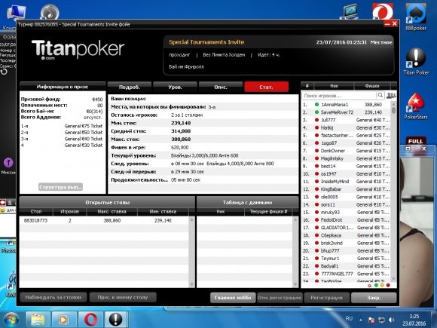Sort player list by Фишки column
Image resolution: width=437 pixels, height=328 pixels.
(372, 86)
